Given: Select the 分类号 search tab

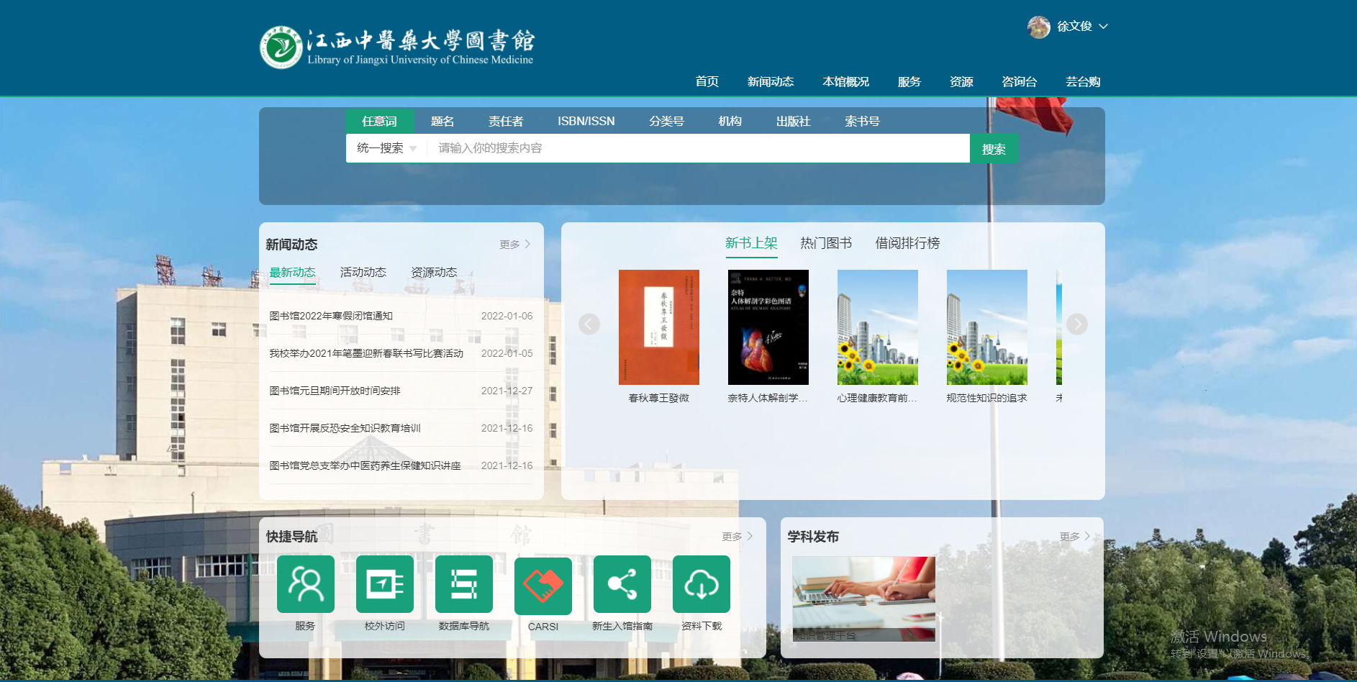Looking at the screenshot, I should point(666,121).
